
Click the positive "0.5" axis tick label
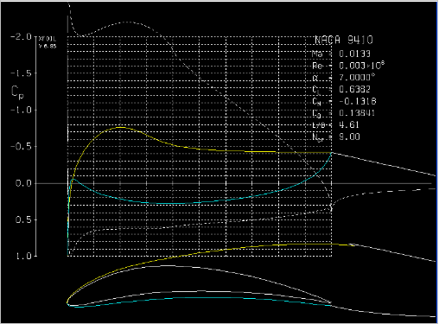click(23, 219)
